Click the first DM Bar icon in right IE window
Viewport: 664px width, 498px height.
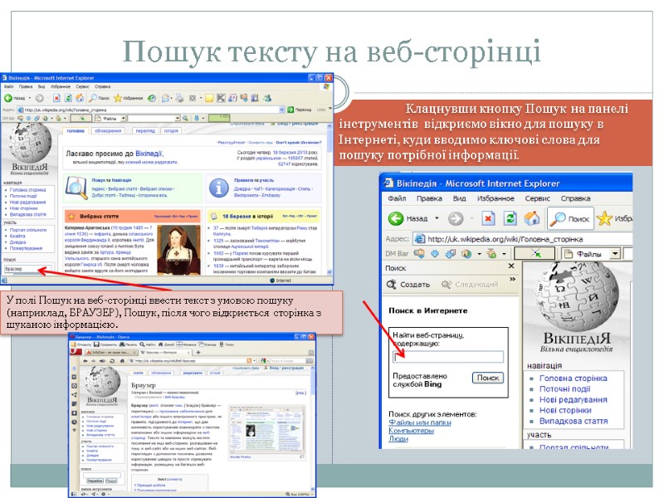pyautogui.click(x=419, y=254)
